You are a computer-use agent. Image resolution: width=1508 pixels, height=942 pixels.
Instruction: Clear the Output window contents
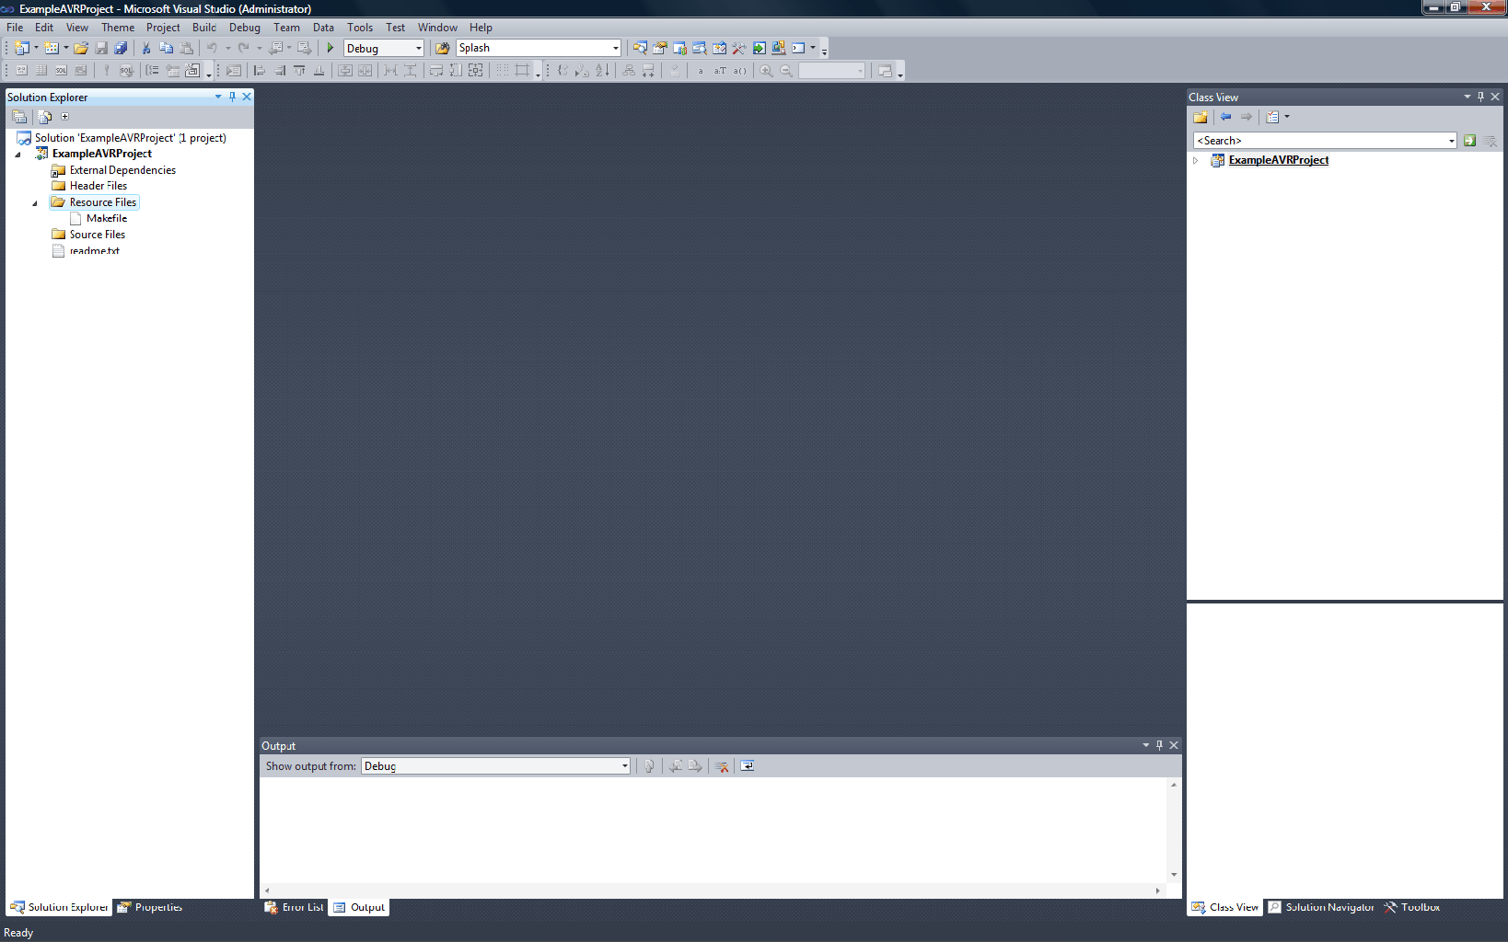pos(722,765)
